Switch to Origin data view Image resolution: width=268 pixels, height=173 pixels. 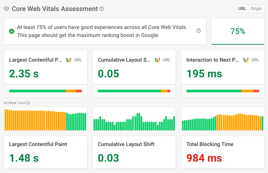[256, 9]
